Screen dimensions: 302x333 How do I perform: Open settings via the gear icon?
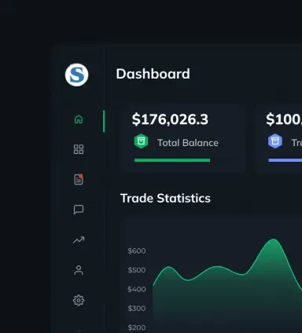pyautogui.click(x=79, y=300)
